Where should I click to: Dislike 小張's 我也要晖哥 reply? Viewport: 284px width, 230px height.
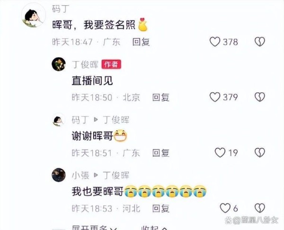pos(260,208)
